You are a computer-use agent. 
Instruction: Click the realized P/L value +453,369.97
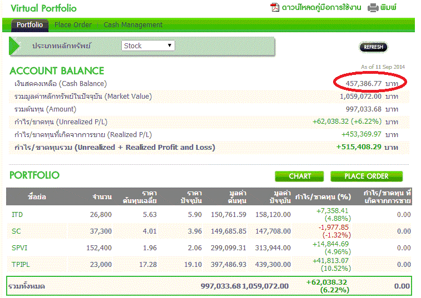361,134
